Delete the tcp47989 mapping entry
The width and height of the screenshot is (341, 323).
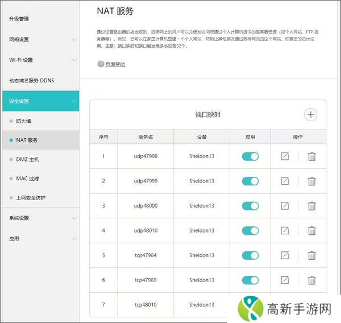point(311,280)
